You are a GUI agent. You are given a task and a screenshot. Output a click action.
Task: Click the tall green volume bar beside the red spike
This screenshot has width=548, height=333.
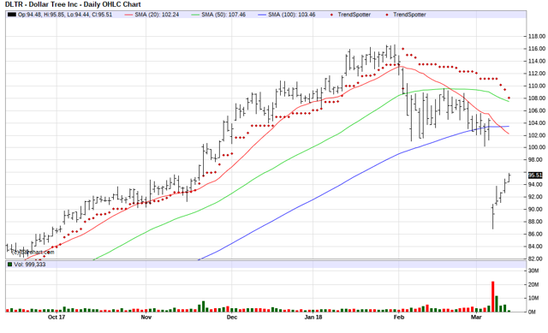[497, 304]
